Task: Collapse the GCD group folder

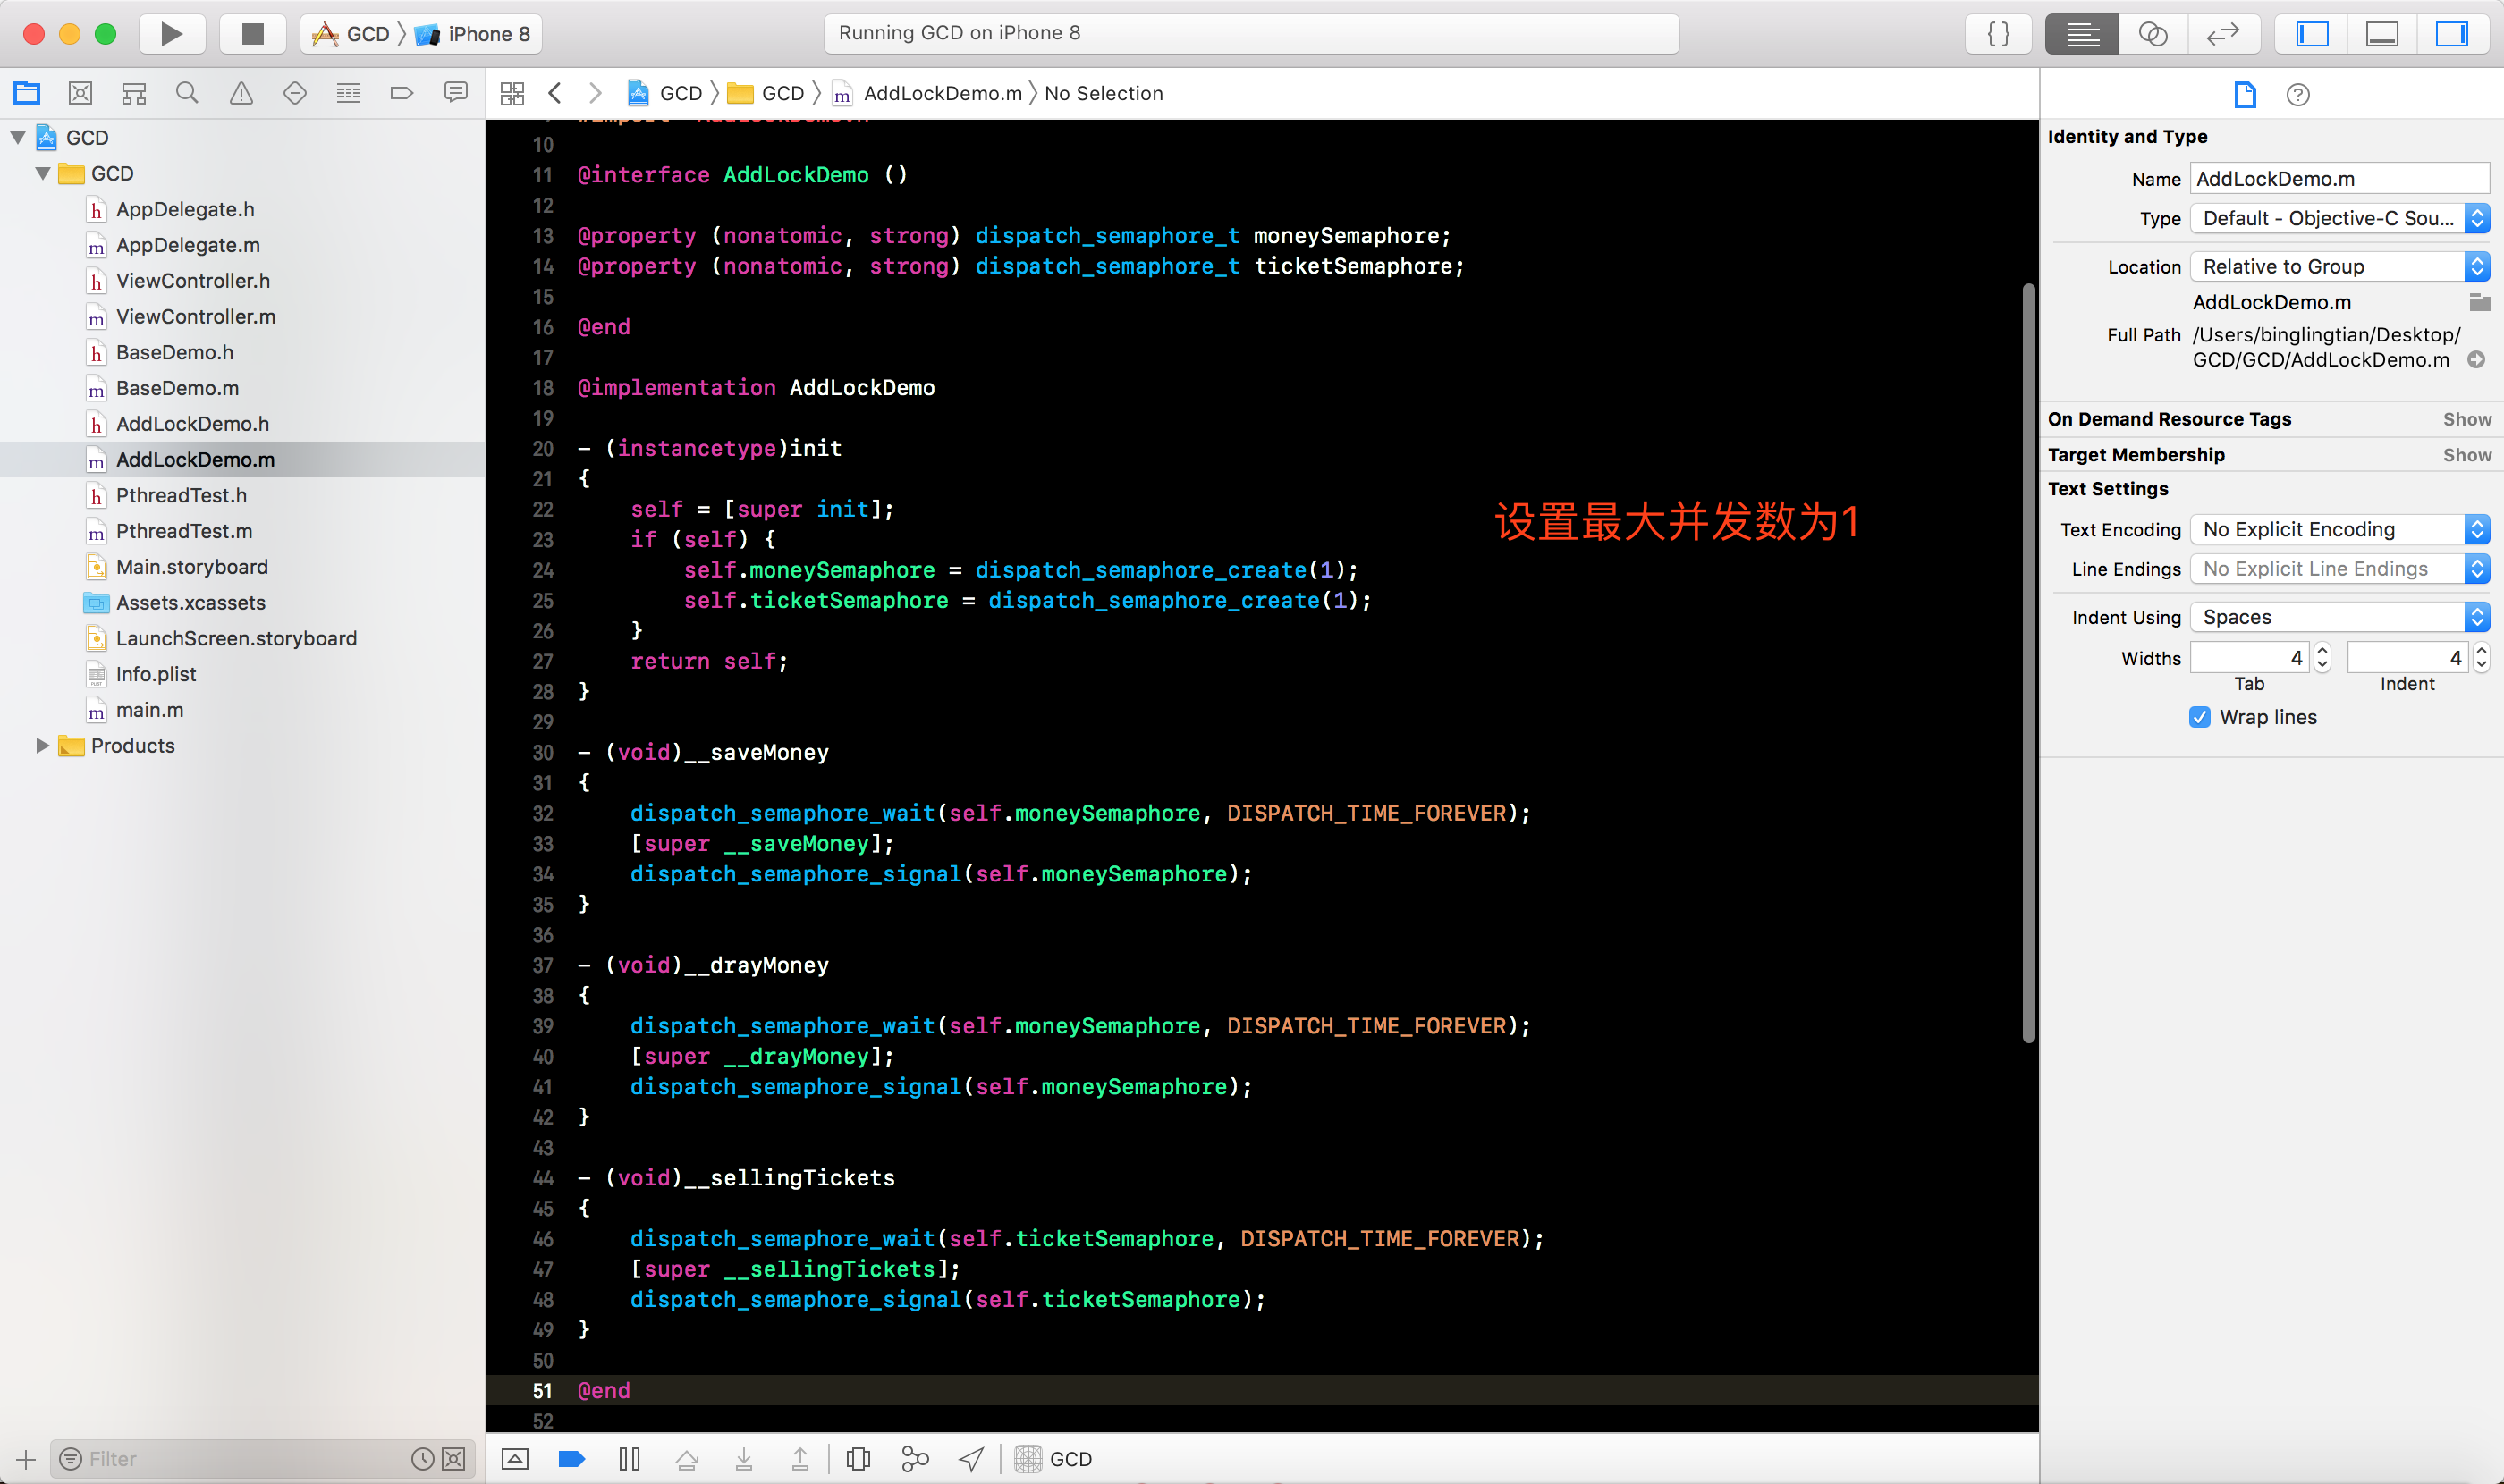Action: click(43, 173)
